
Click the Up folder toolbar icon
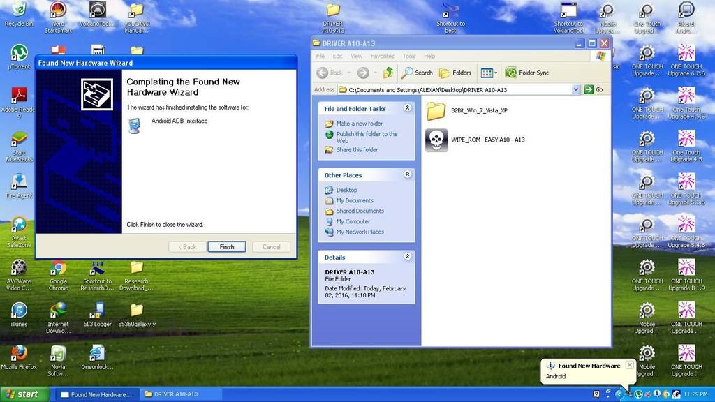click(x=388, y=73)
